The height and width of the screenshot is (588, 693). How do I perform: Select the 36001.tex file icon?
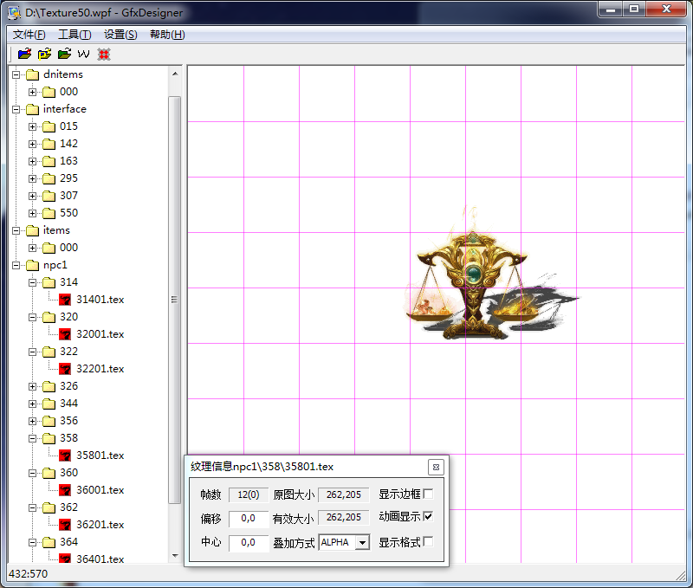(x=65, y=490)
